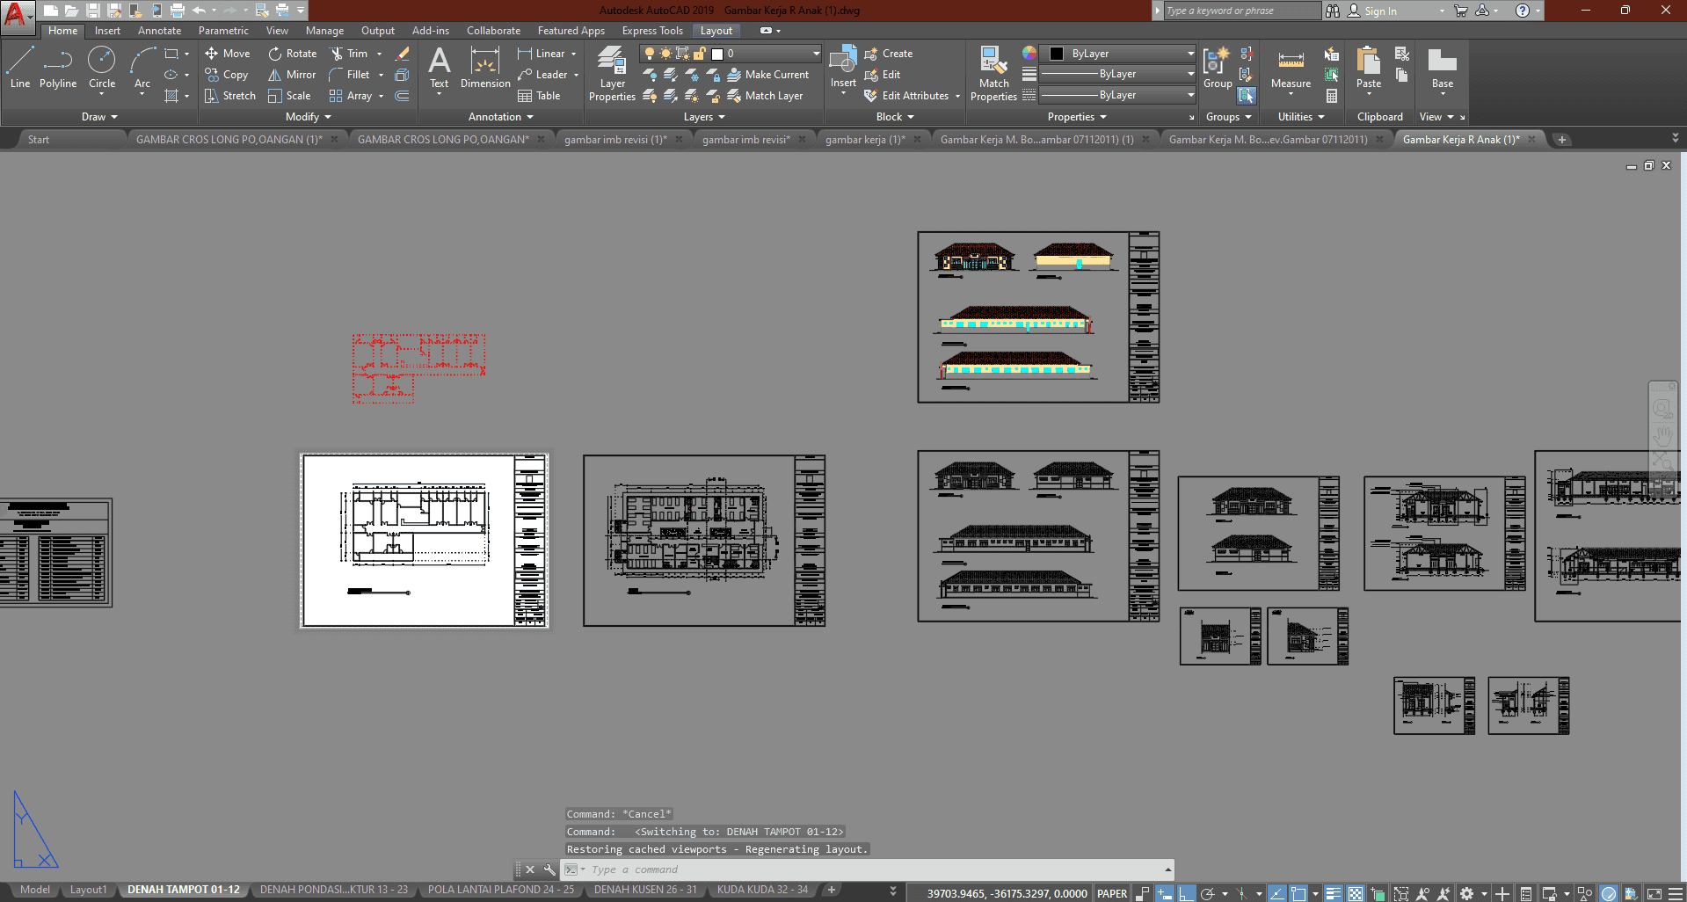Screen dimensions: 1687x902
Task: Click the layer color swatch
Action: coord(717,54)
